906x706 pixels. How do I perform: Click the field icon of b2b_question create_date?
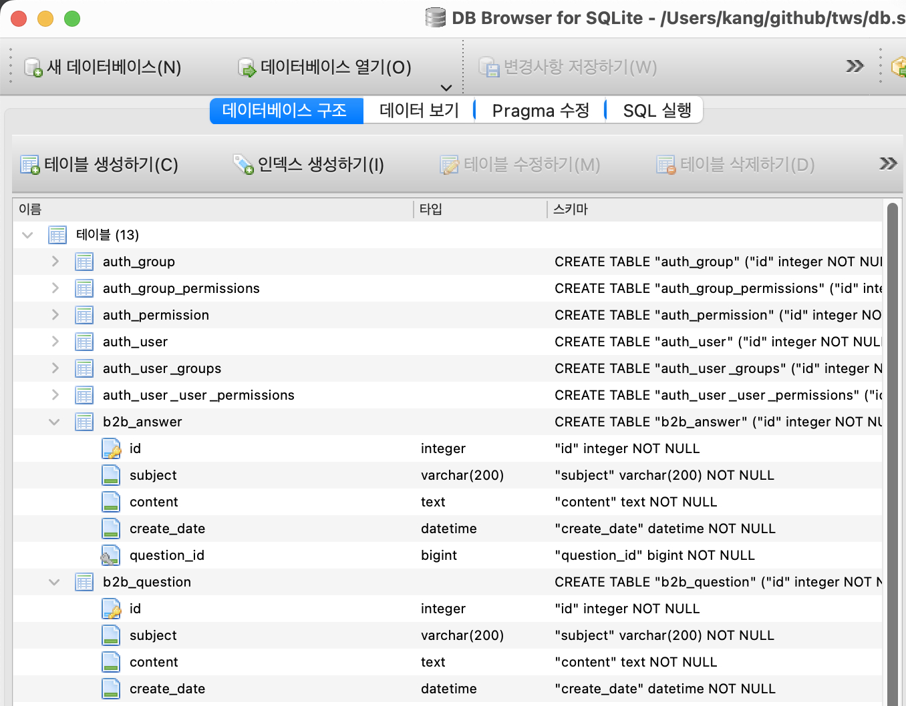[111, 689]
